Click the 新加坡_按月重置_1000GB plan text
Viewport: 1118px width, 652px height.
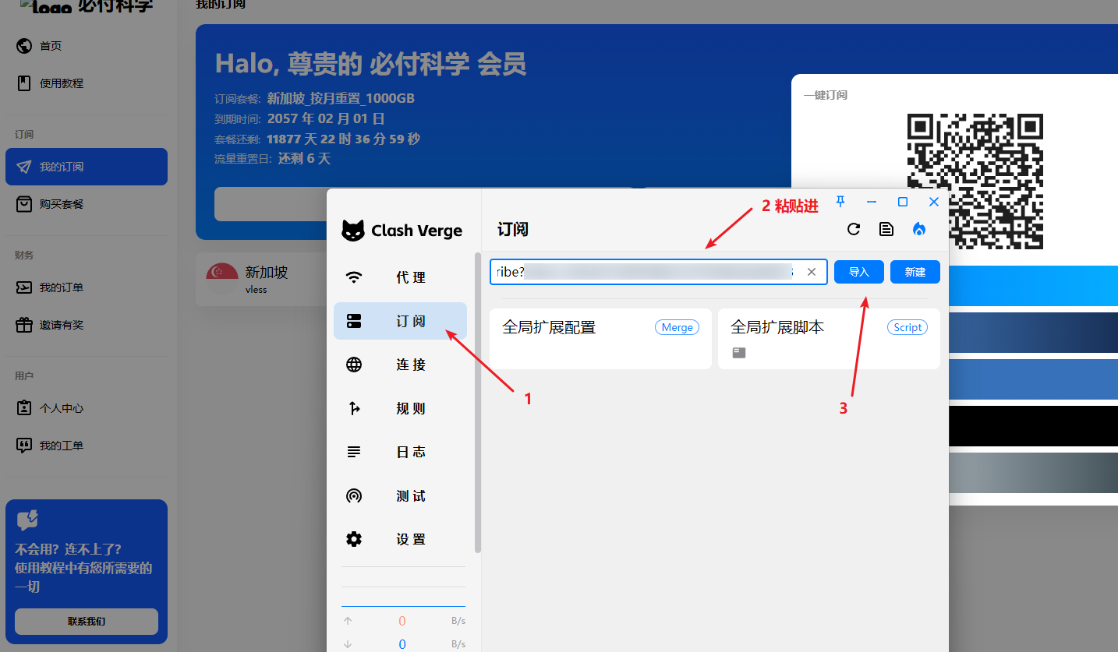(341, 98)
